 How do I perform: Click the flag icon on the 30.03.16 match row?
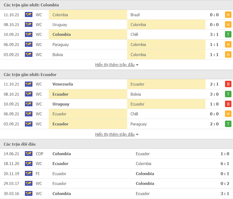[29, 193]
